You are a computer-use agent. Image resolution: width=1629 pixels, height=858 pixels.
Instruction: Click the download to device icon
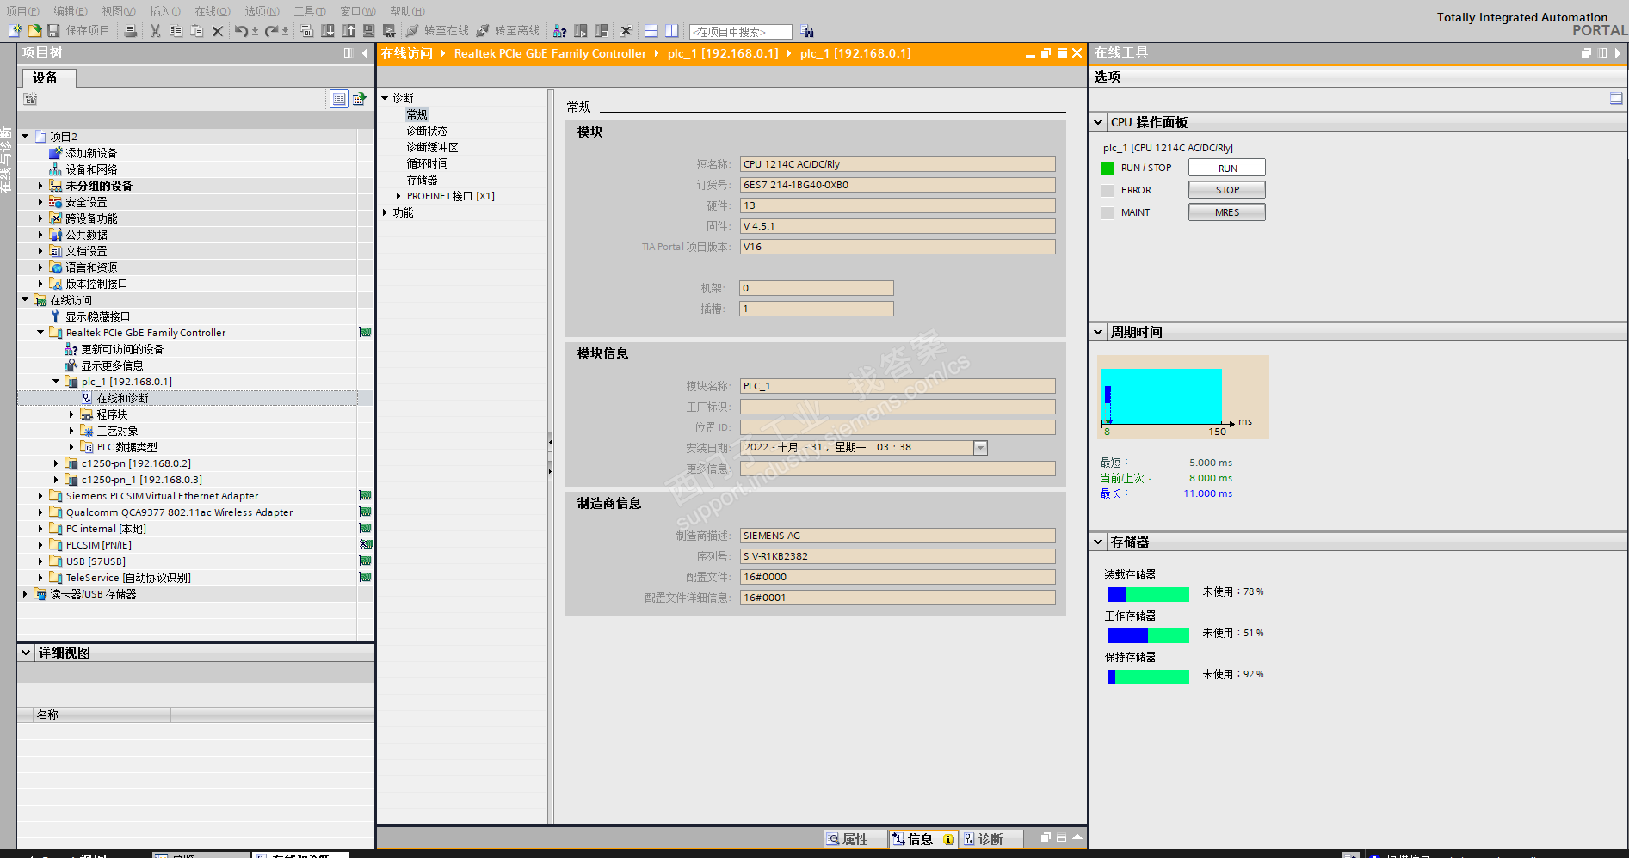(x=328, y=31)
